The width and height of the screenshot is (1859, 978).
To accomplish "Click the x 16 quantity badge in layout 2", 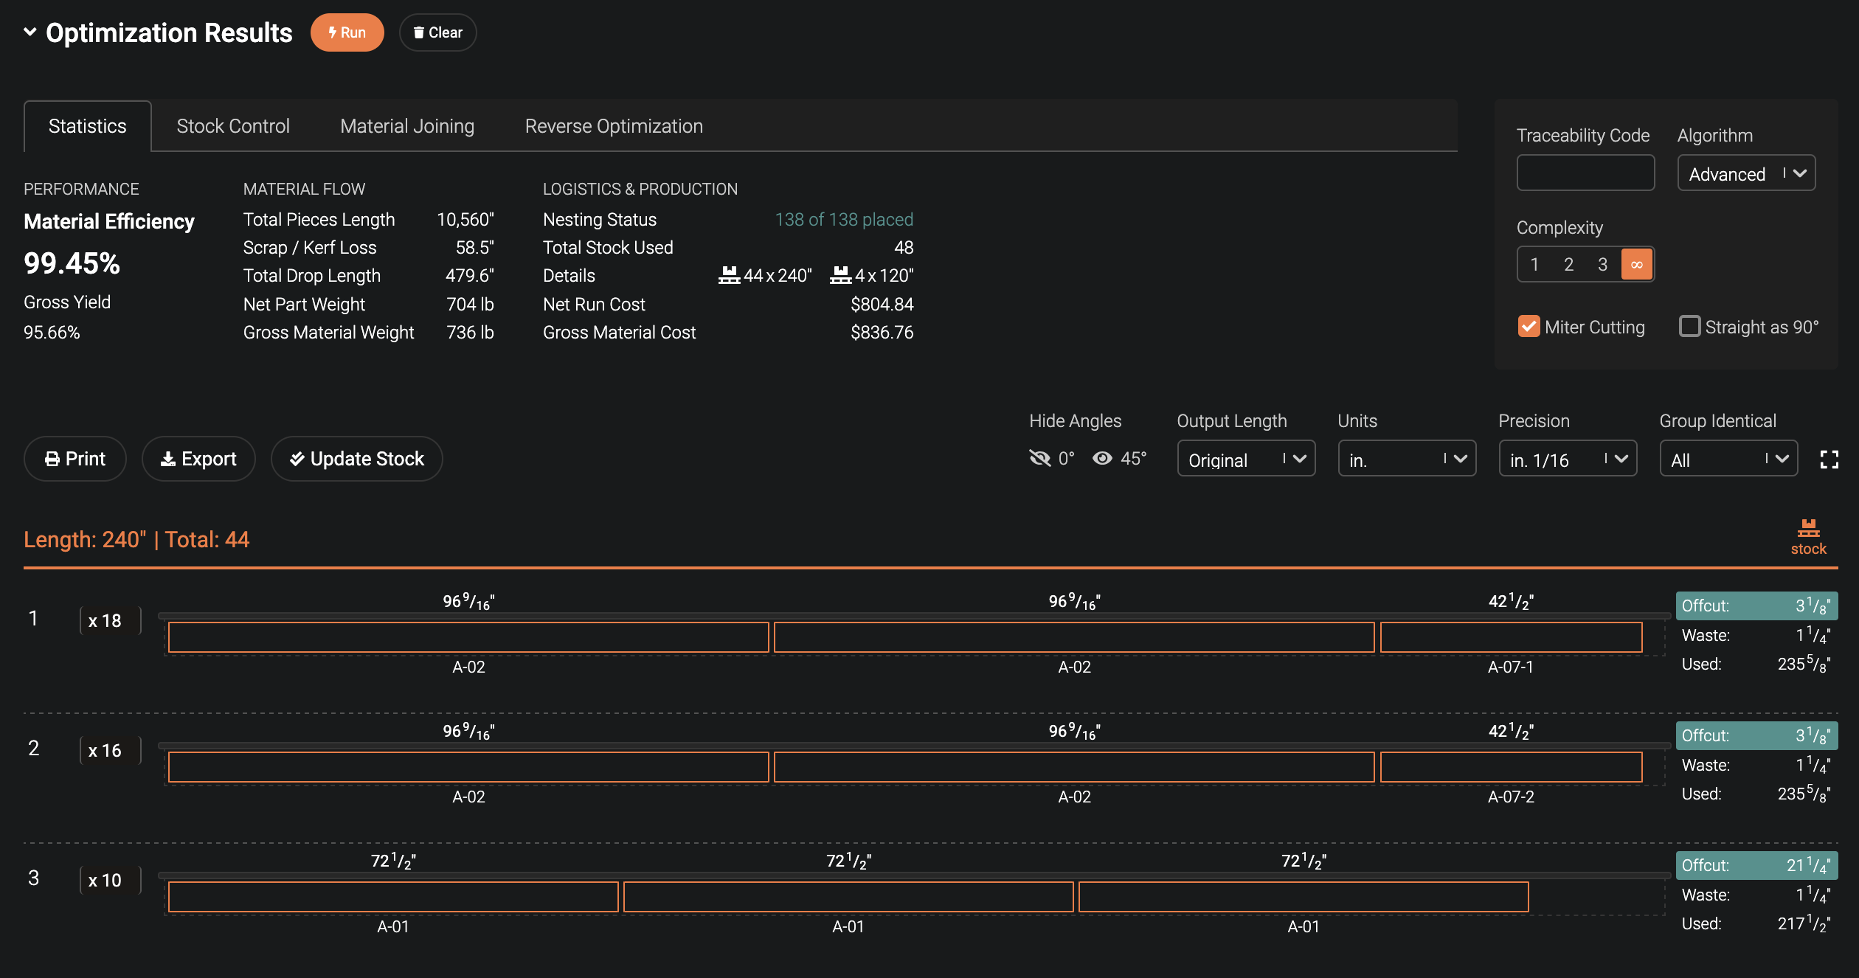I will coord(110,750).
